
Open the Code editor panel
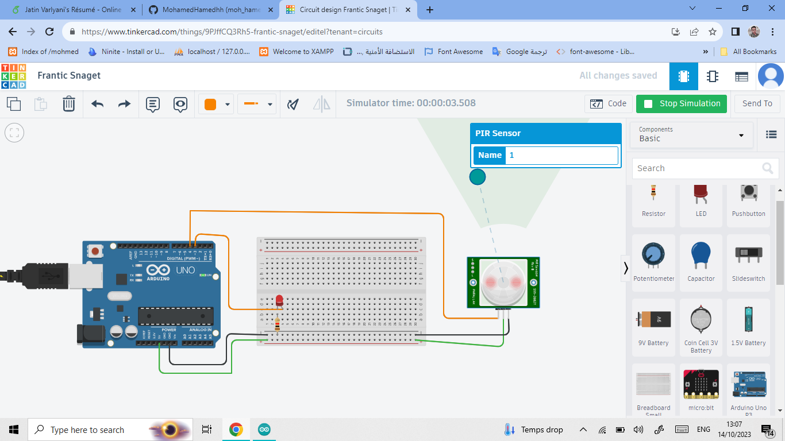(x=608, y=103)
